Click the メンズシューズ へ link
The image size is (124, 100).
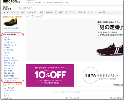click(10, 81)
